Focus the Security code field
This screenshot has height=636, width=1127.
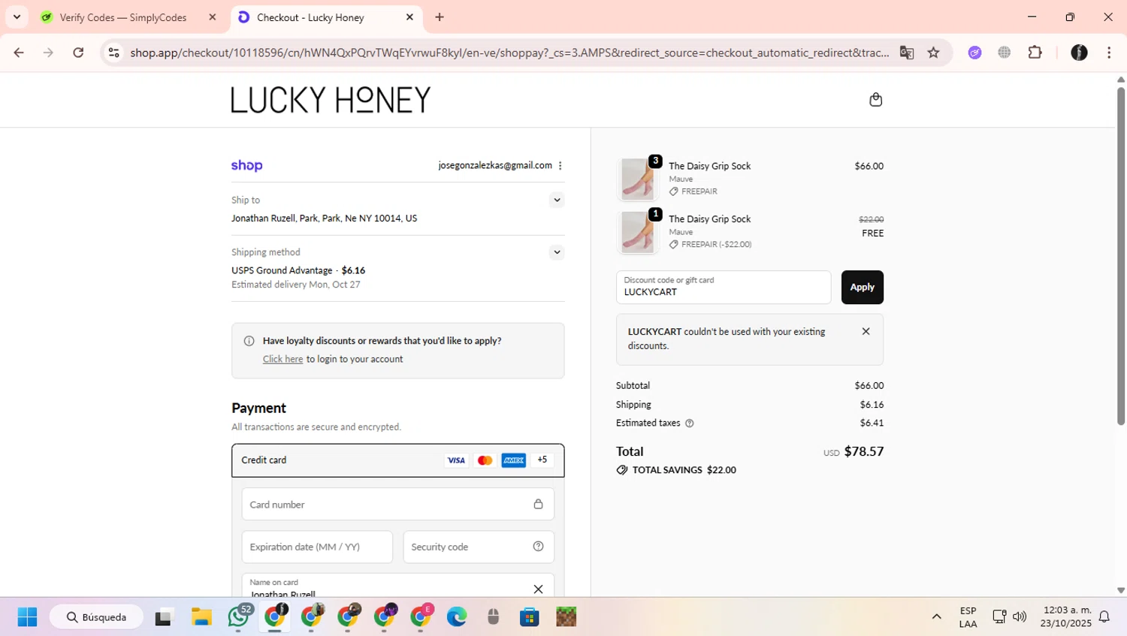coord(479,547)
